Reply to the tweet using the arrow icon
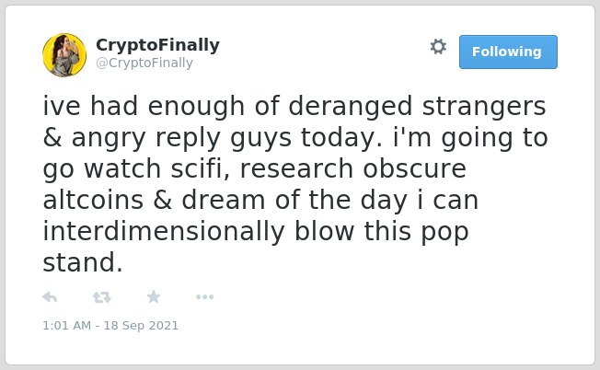 (x=50, y=297)
